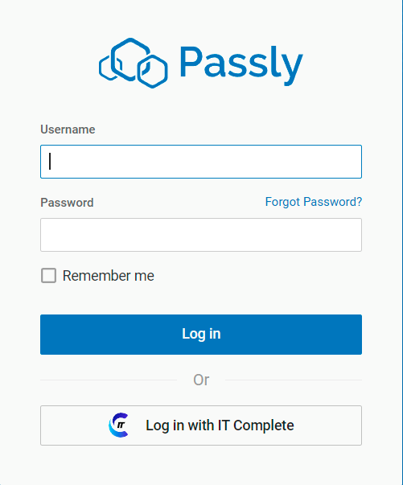This screenshot has width=403, height=485.
Task: Click the large center hexagon of the logo
Action: click(130, 60)
